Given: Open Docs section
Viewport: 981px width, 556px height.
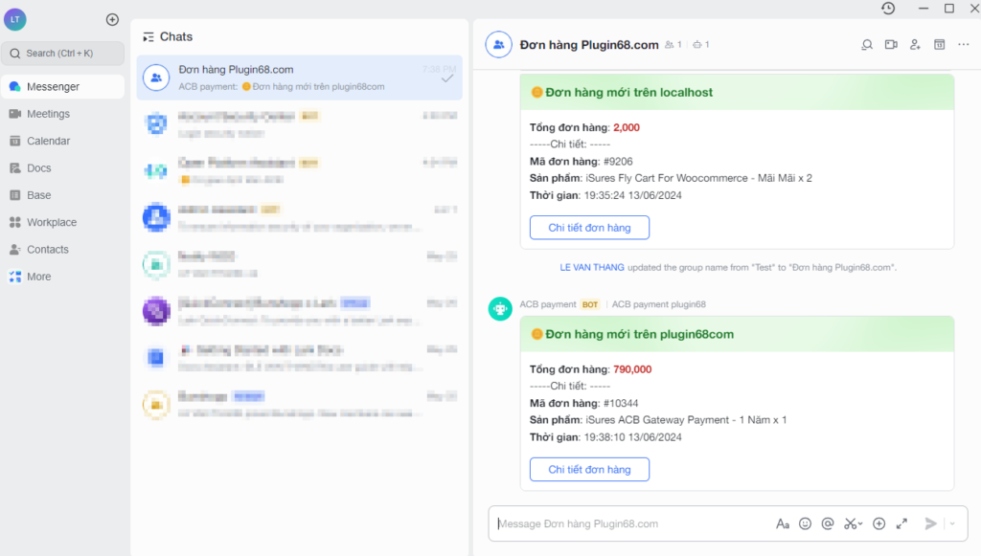Looking at the screenshot, I should coord(62,168).
